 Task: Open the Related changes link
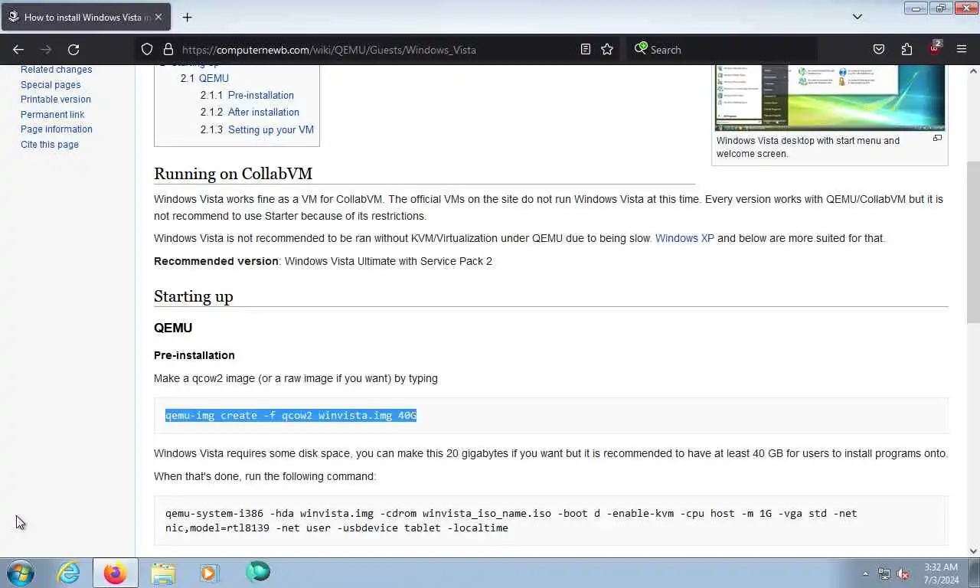click(x=56, y=70)
